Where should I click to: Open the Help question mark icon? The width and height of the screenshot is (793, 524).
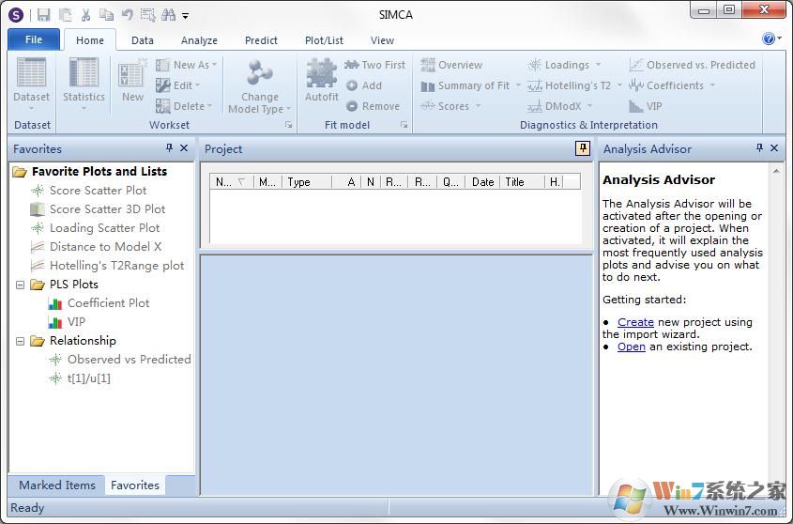[769, 39]
